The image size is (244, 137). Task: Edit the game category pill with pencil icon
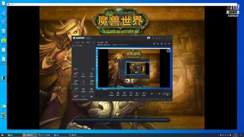pos(104,45)
